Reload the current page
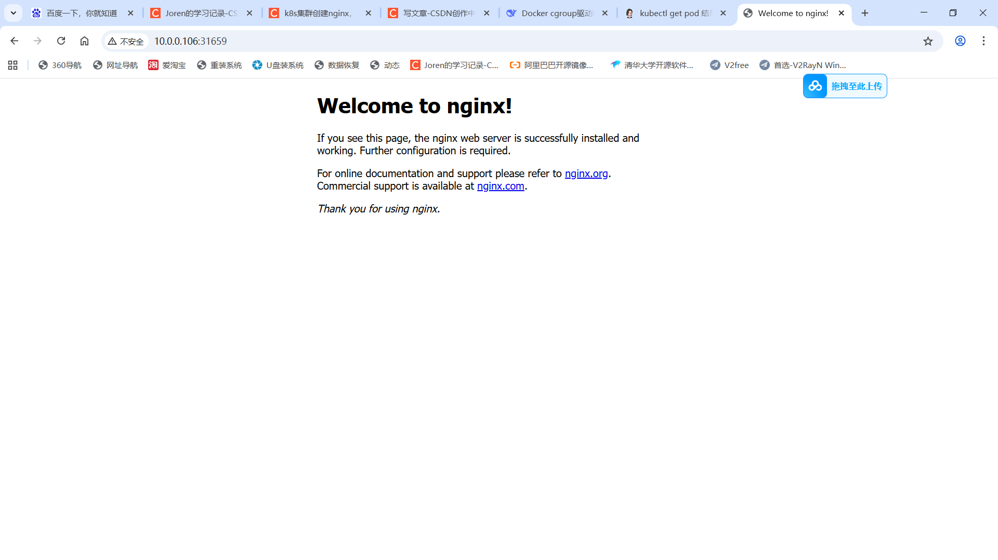998x560 pixels. 61,41
